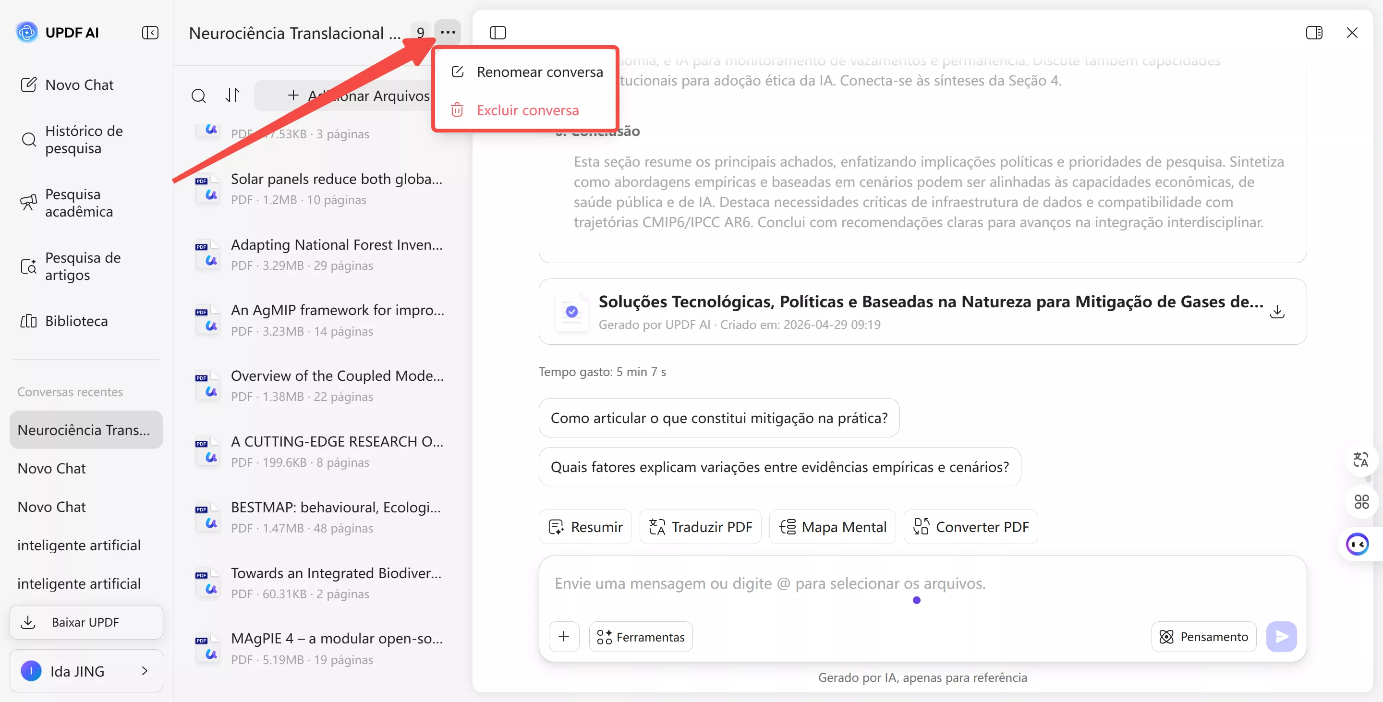This screenshot has height=702, width=1383.
Task: Click the search icon in the file list
Action: click(199, 96)
